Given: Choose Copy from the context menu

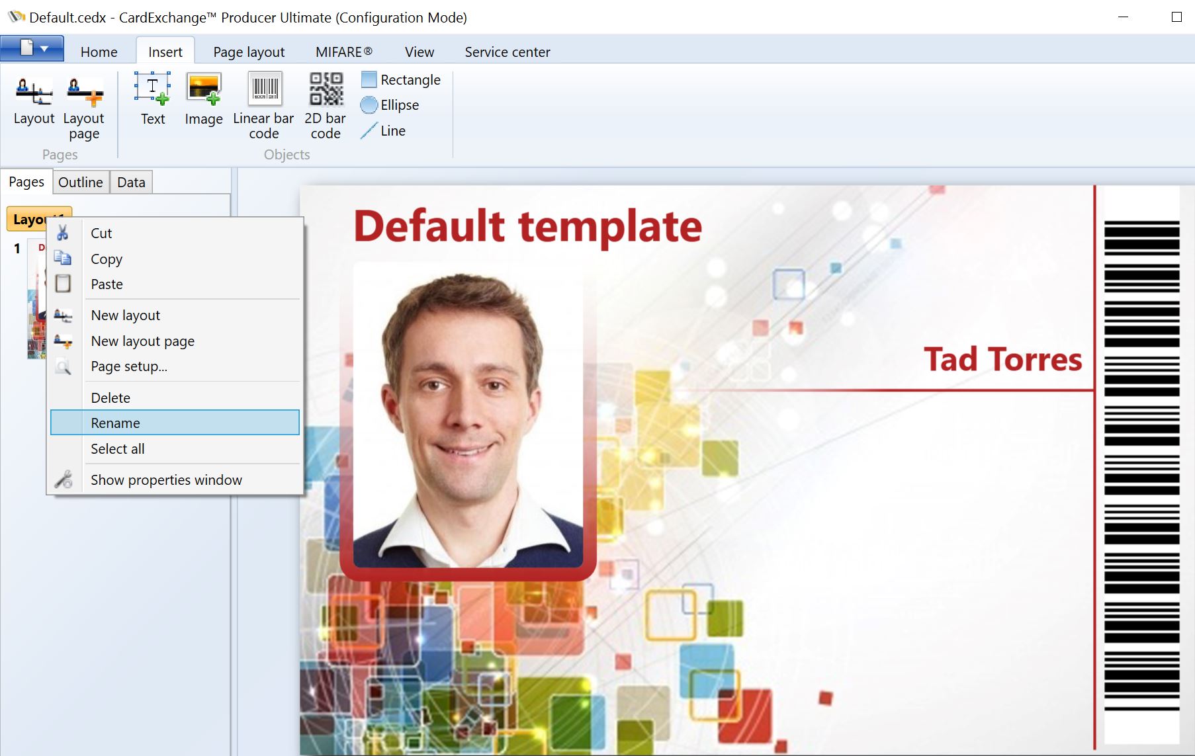Looking at the screenshot, I should [175, 259].
